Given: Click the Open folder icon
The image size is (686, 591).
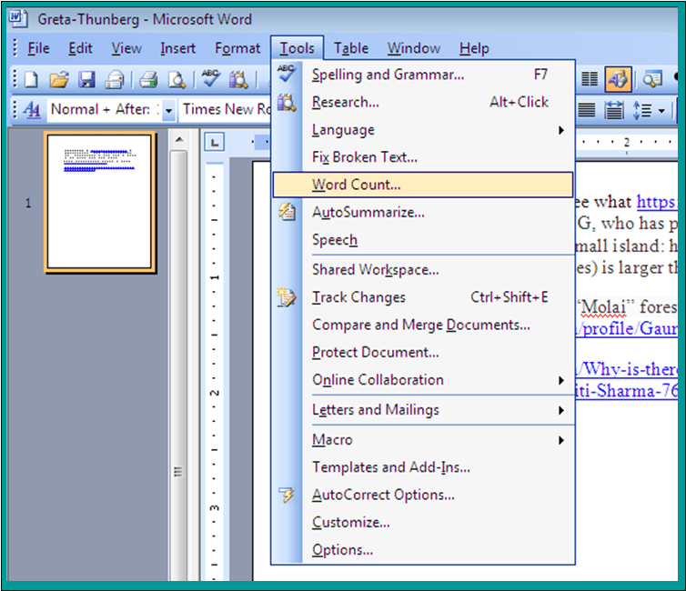Looking at the screenshot, I should [x=59, y=80].
